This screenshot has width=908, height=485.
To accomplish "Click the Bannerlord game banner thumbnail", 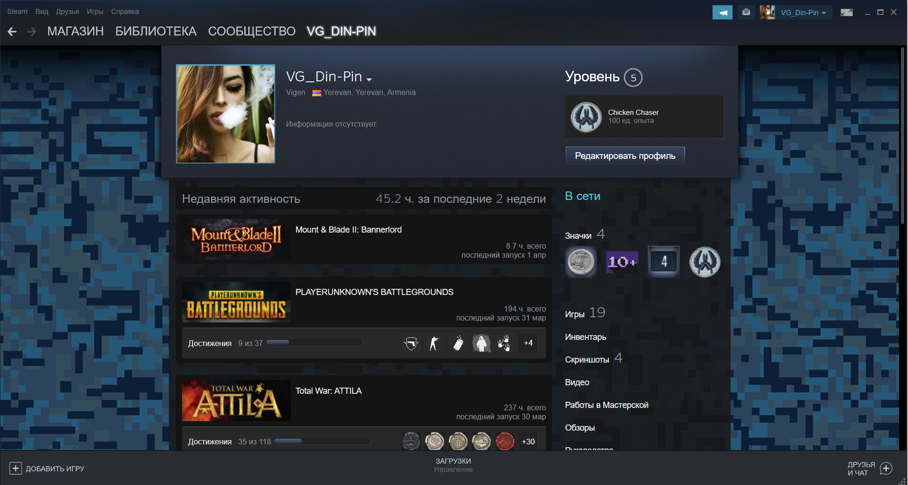I will (x=236, y=240).
